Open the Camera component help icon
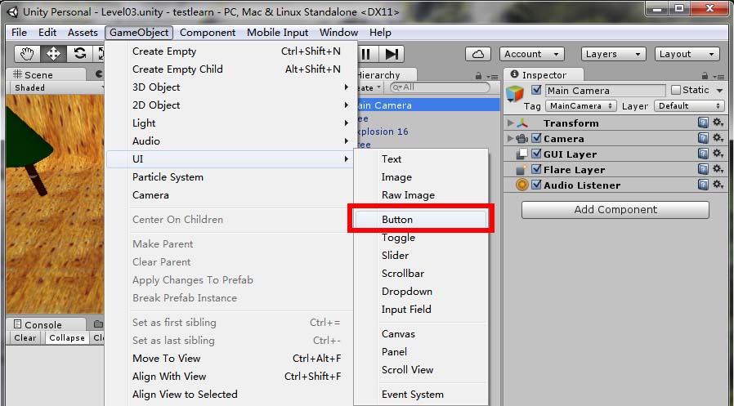 703,138
